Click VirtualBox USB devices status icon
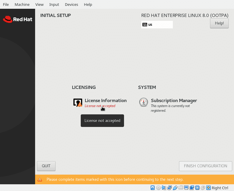 (x=175, y=188)
